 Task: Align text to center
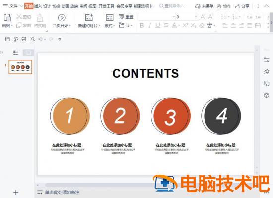[x=233, y=26]
